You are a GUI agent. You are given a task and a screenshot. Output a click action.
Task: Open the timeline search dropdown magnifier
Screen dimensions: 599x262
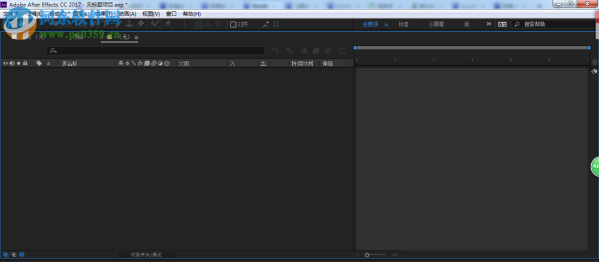53,51
